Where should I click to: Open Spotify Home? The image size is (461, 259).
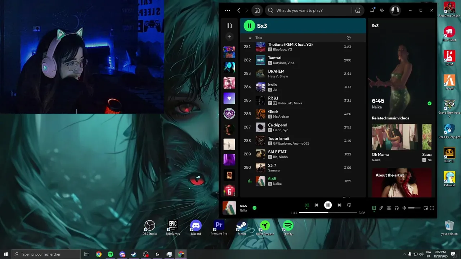tap(257, 10)
